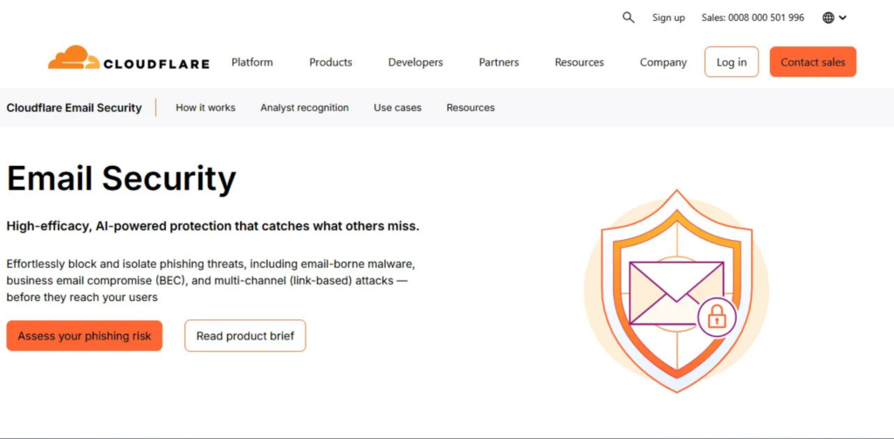Click the Log in button

click(732, 62)
